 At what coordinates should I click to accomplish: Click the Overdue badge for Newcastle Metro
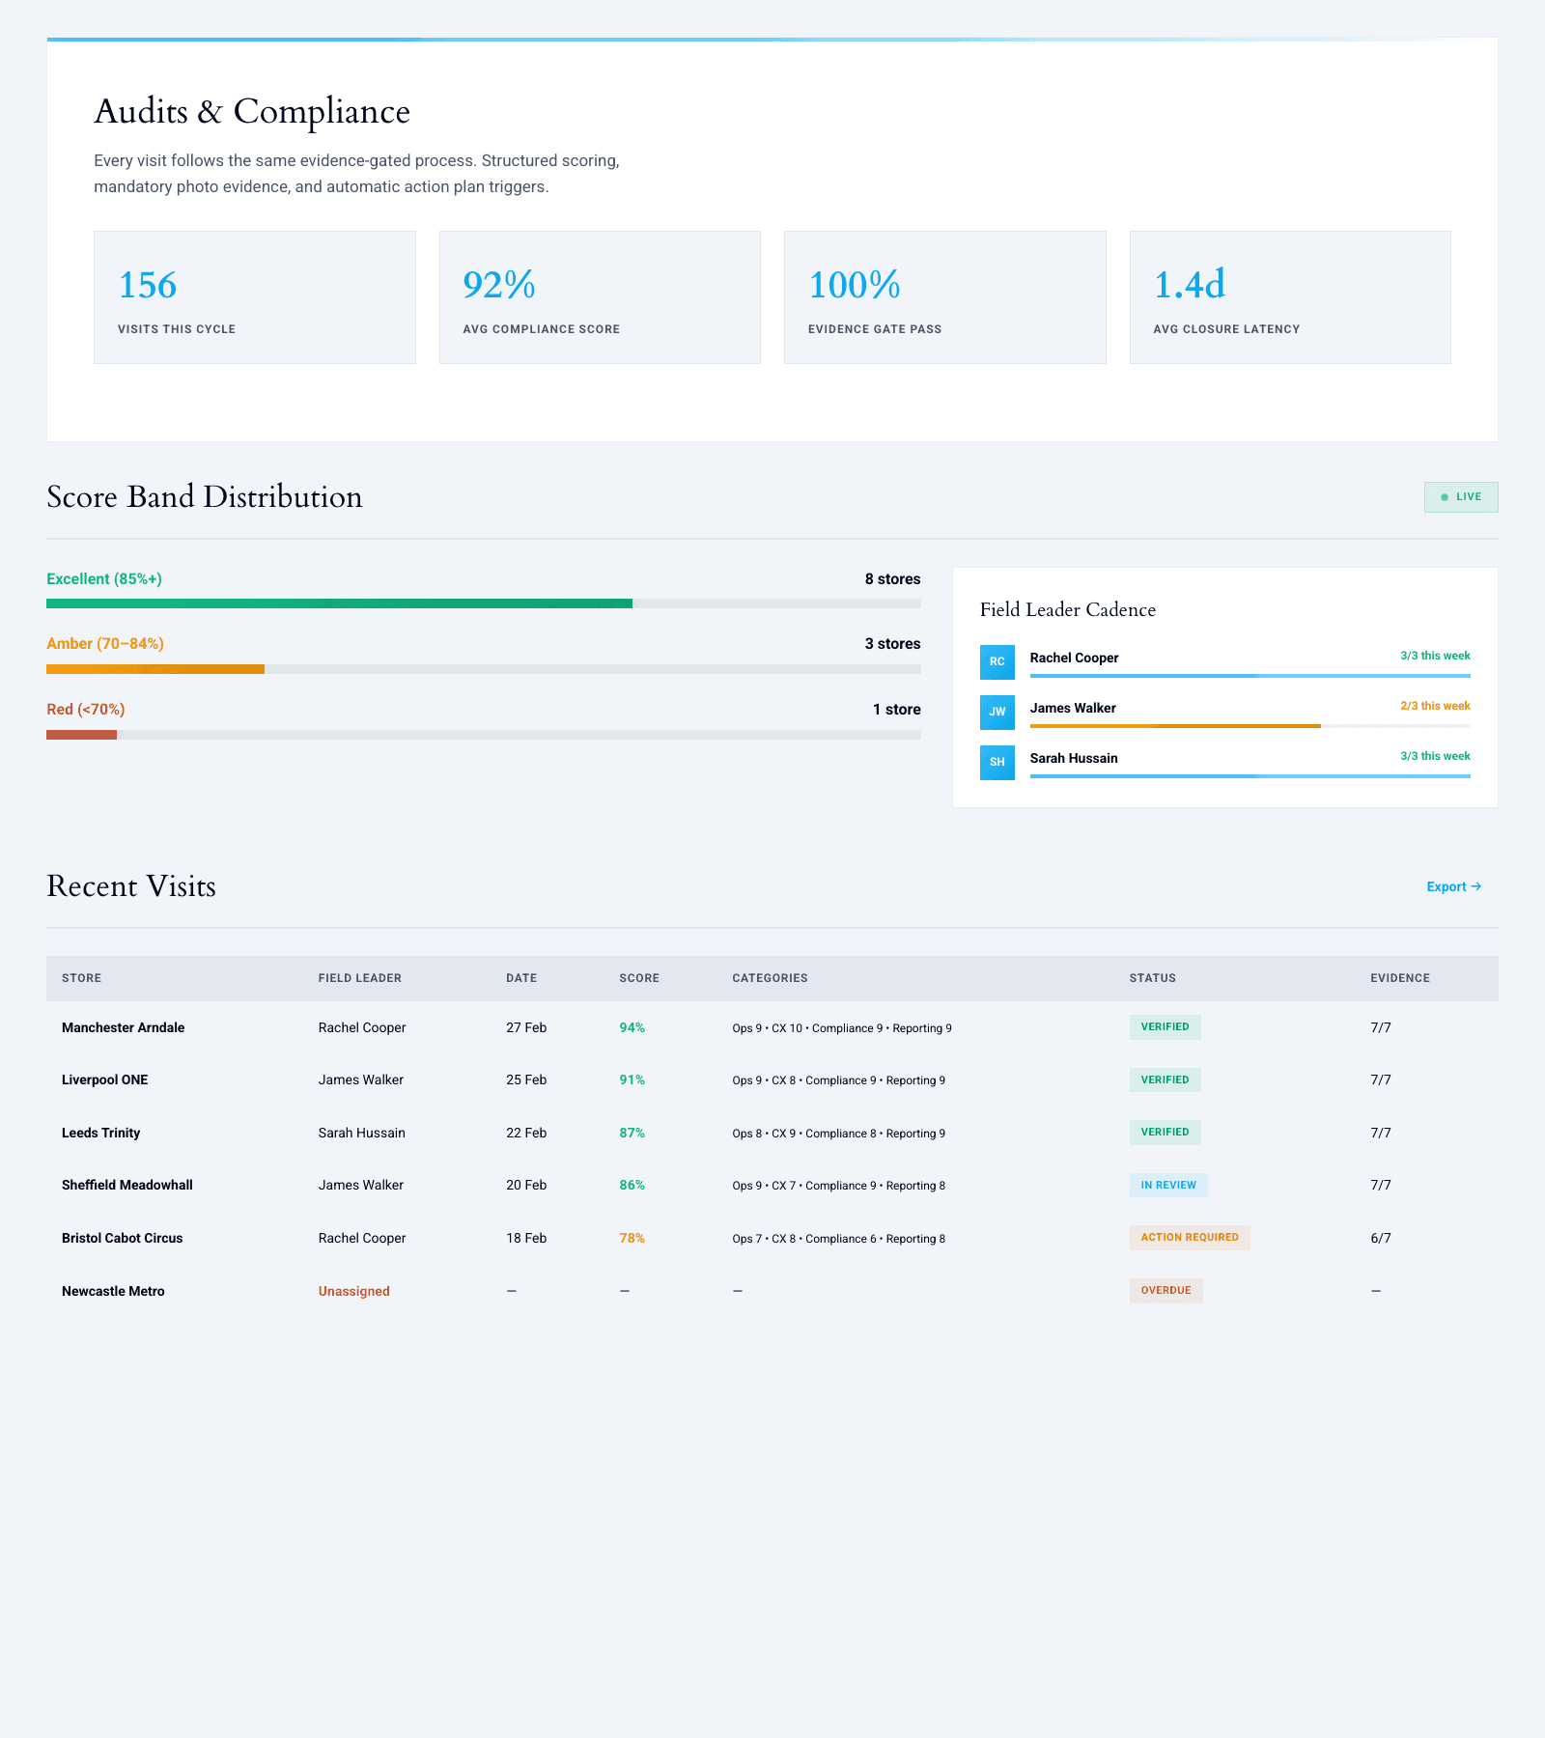(x=1166, y=1291)
